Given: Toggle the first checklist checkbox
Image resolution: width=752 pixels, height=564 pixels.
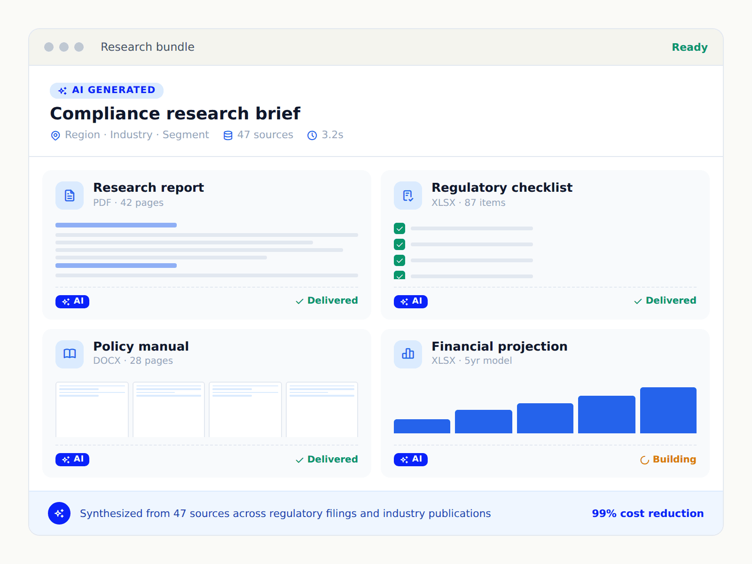Looking at the screenshot, I should (399, 228).
